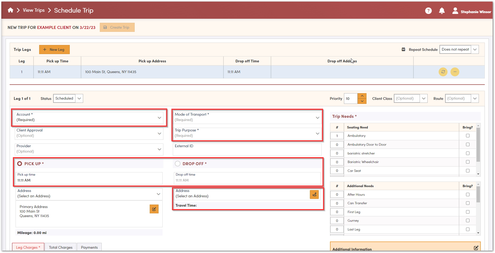The height and width of the screenshot is (253, 495).
Task: Click the user profile icon
Action: (455, 11)
